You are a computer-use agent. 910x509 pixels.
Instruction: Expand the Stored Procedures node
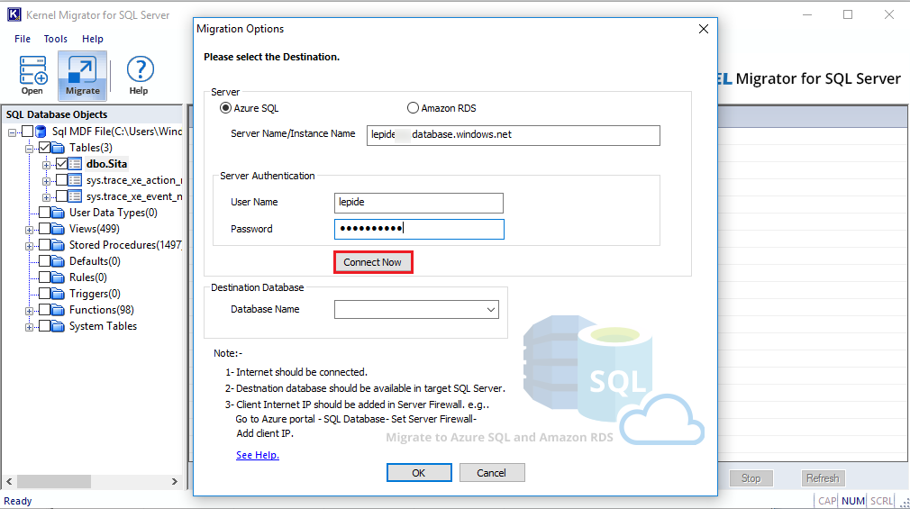click(29, 247)
